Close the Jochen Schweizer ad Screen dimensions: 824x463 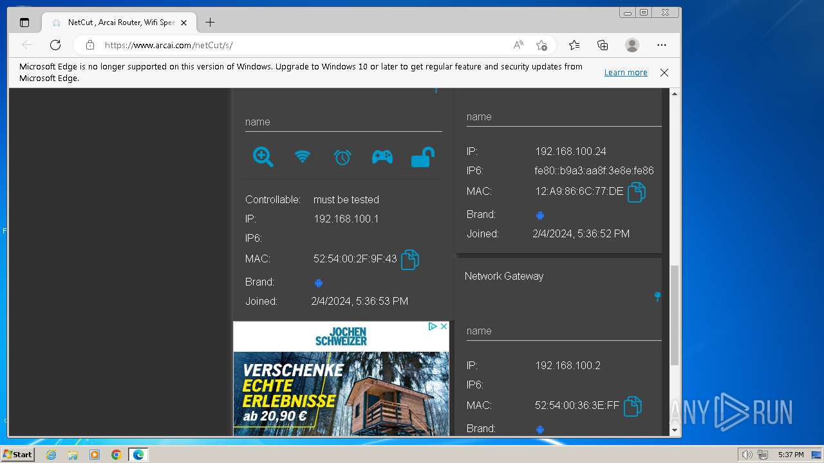pos(444,327)
